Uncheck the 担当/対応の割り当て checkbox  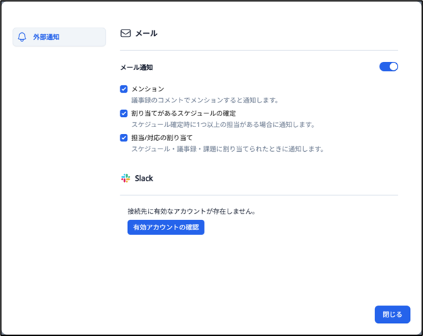tap(124, 137)
